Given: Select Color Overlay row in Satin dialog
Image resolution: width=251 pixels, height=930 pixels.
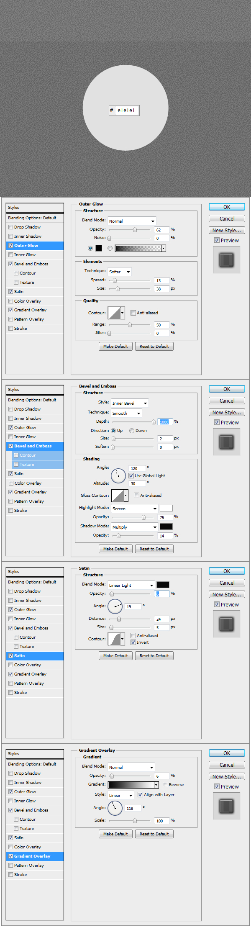Looking at the screenshot, I should coord(35,665).
